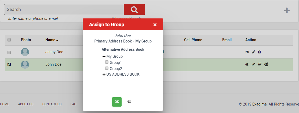The height and width of the screenshot is (113, 299).
Task: Tick Jenny Doe's row checkbox
Action: point(9,52)
